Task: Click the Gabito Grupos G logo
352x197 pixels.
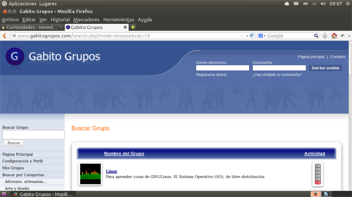Action: 15,56
